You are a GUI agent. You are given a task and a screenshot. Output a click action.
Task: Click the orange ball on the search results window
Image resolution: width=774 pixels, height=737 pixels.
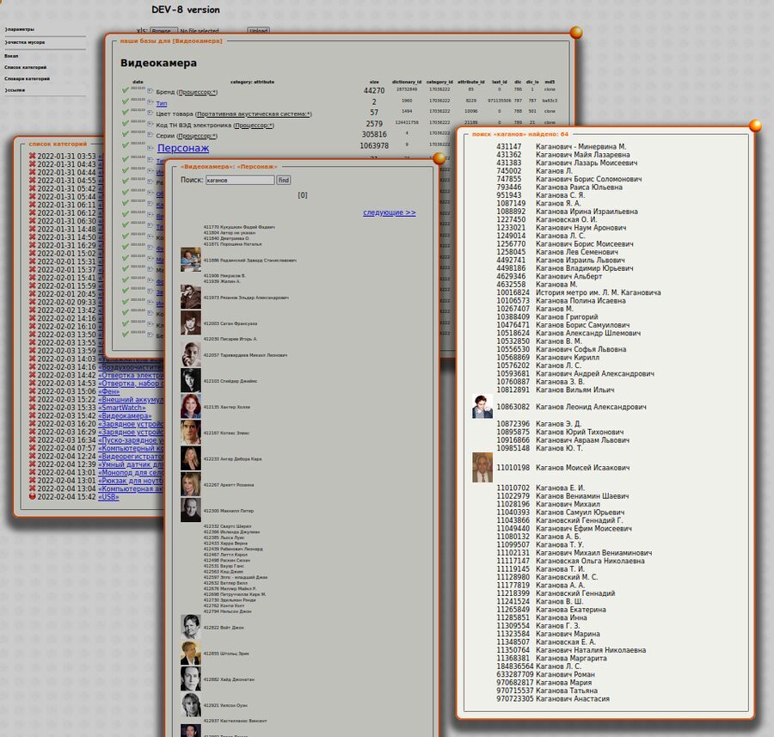click(x=755, y=126)
